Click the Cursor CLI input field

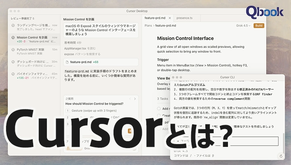(226, 141)
